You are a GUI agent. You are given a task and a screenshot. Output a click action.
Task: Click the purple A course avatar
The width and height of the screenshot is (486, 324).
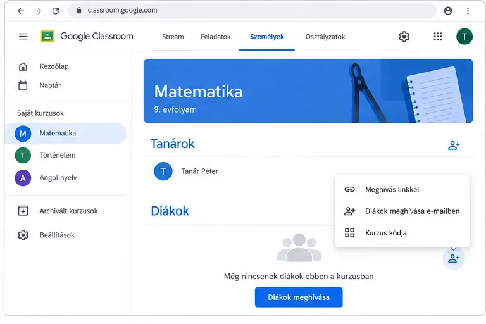click(x=23, y=178)
